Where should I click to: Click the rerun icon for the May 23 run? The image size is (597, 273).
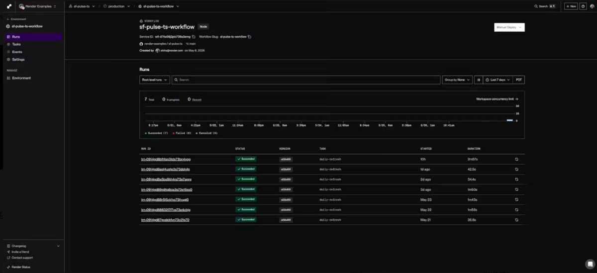tap(516, 199)
